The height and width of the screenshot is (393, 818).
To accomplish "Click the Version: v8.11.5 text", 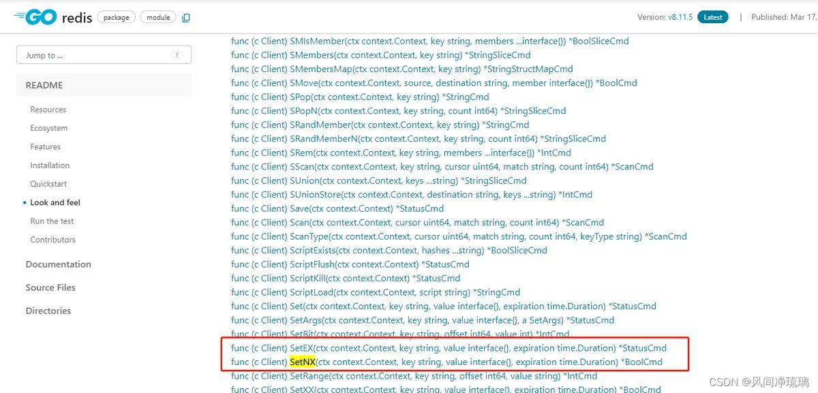I will 665,17.
